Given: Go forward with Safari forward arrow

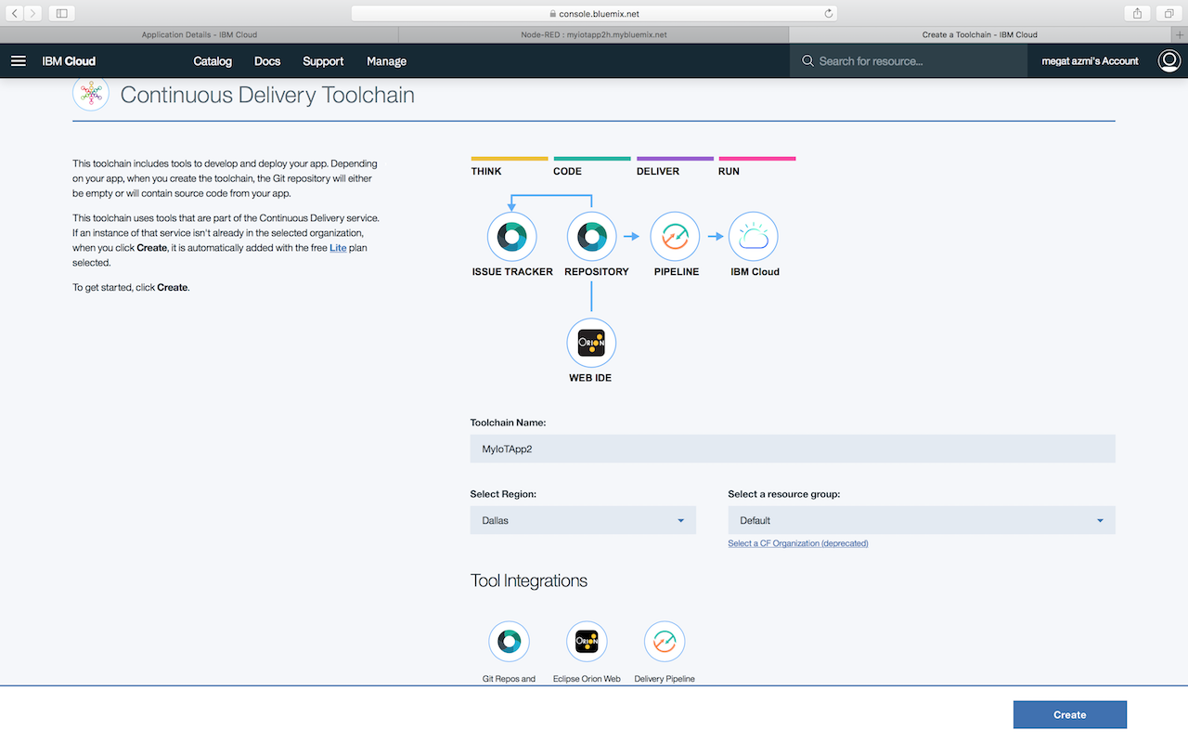Looking at the screenshot, I should [34, 13].
